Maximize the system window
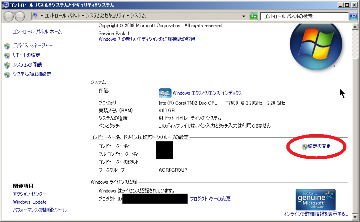Screen dimensions: 360x222 pos(347,5)
